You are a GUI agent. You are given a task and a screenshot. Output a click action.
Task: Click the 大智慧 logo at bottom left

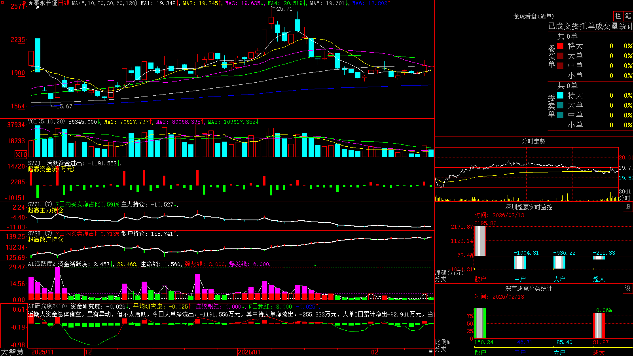coord(12,352)
